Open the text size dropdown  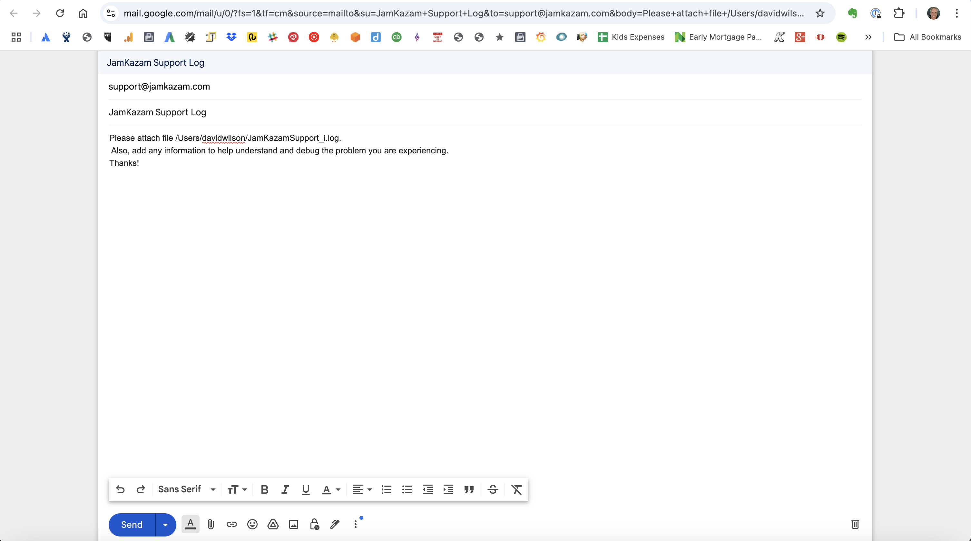pos(237,489)
